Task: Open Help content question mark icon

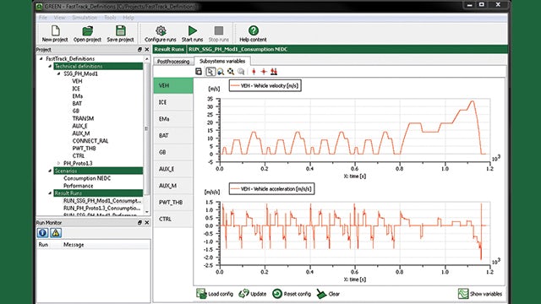Action: (x=254, y=30)
